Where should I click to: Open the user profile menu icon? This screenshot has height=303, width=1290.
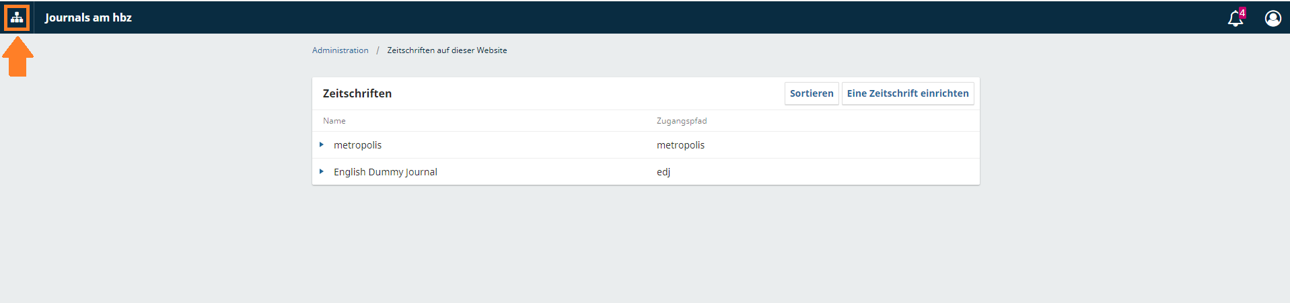[1273, 18]
